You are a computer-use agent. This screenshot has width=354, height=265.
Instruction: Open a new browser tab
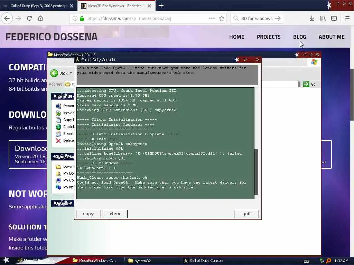(161, 6)
